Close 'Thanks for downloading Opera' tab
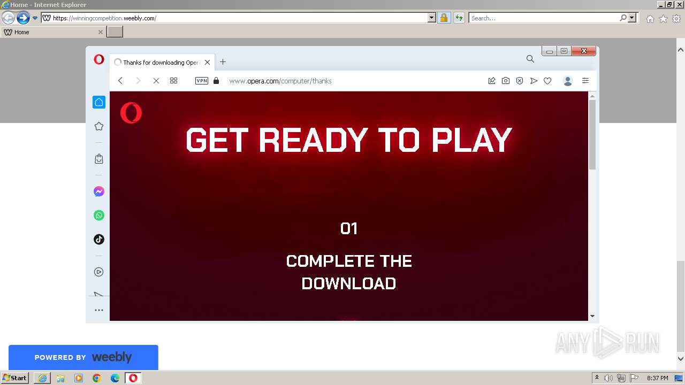 (207, 62)
